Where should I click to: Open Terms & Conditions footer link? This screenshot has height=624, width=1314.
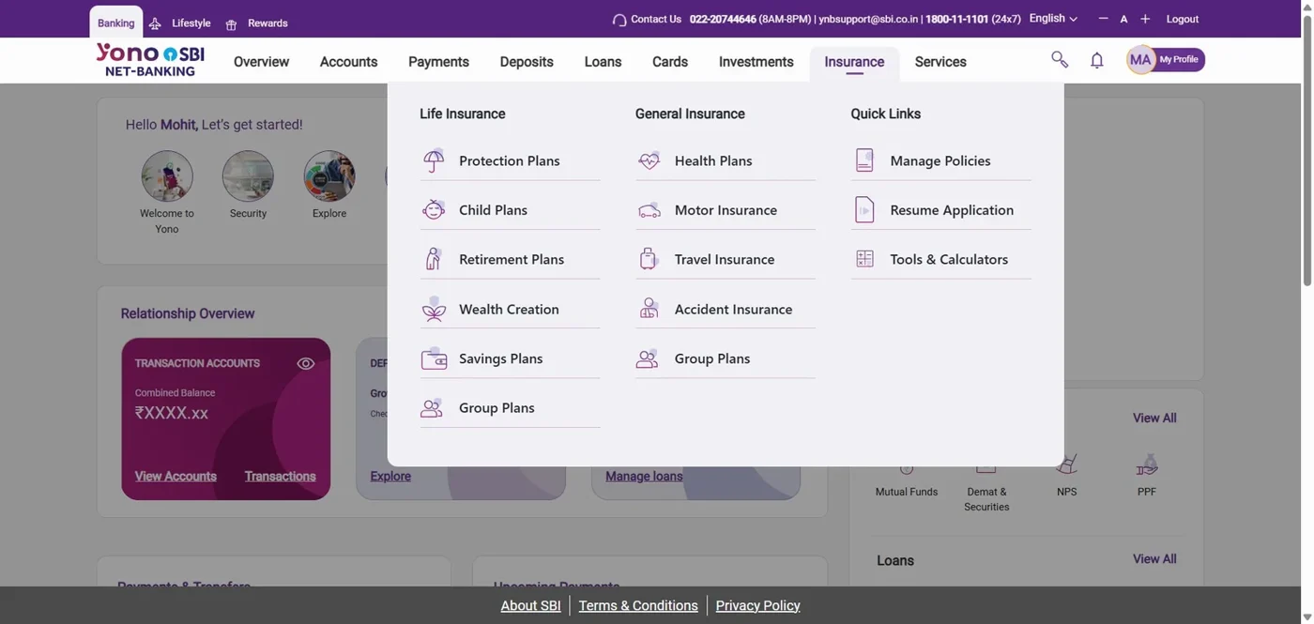tap(638, 606)
